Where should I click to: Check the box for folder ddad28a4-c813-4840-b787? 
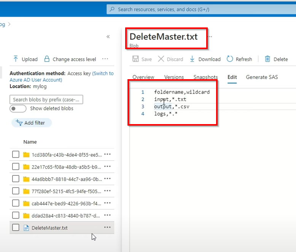coord(16,215)
